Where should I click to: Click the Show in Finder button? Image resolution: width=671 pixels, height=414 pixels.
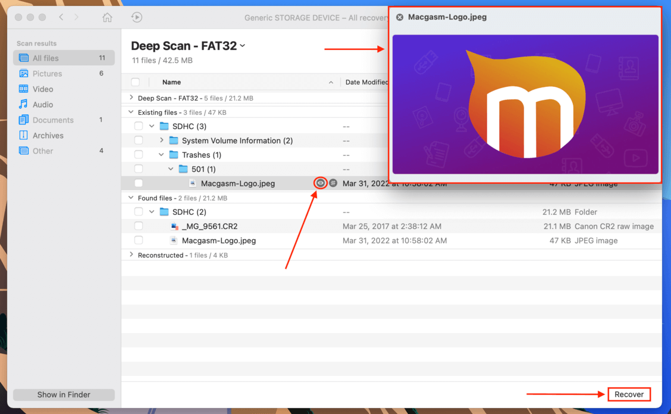coord(64,395)
